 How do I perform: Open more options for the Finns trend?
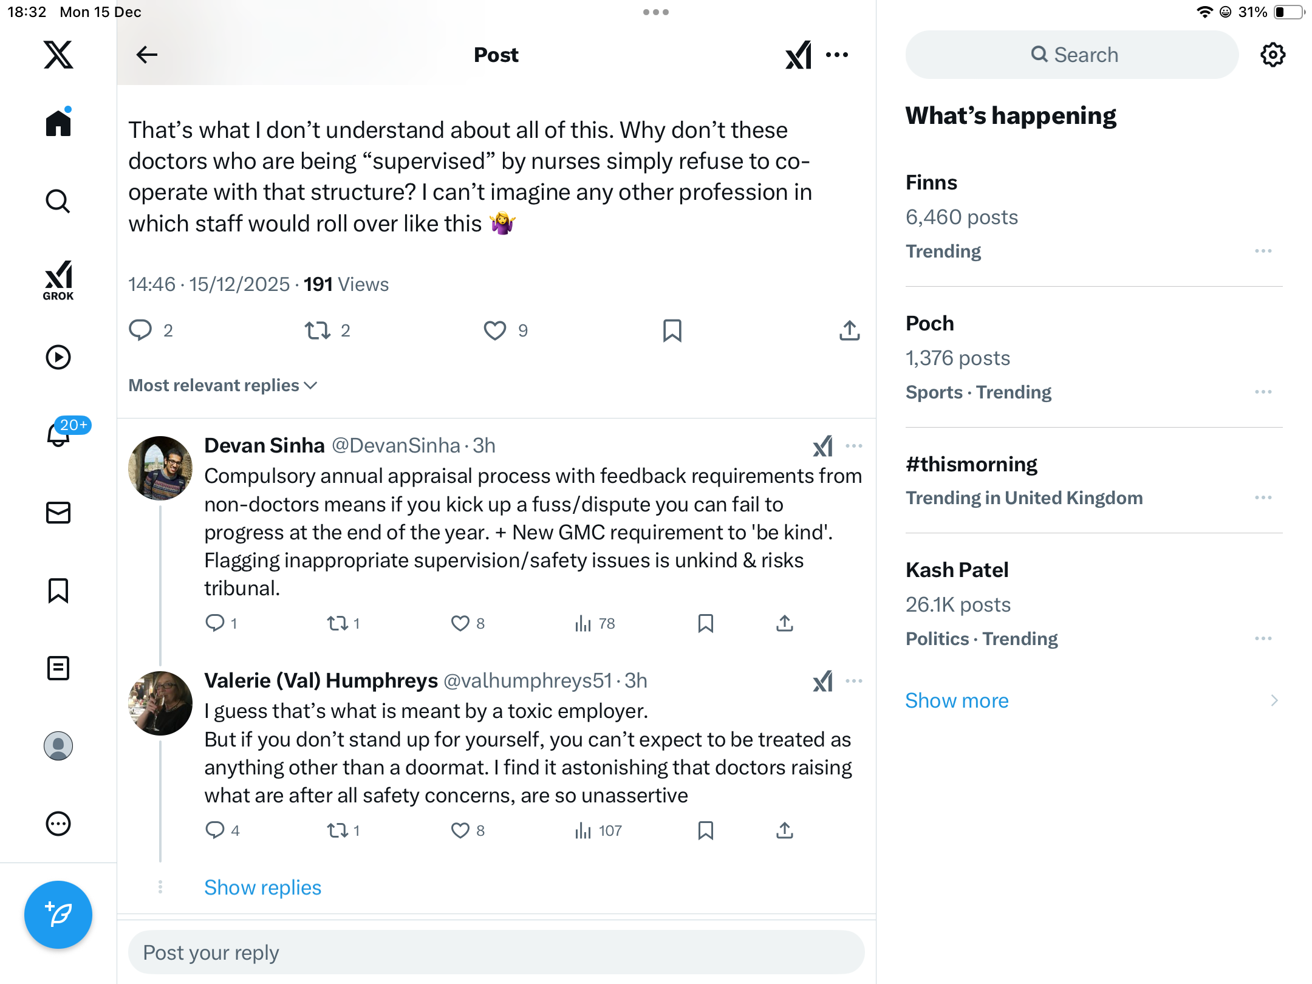pyautogui.click(x=1263, y=251)
